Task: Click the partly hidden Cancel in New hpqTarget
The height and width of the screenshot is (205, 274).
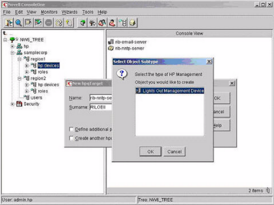Action: pyautogui.click(x=222, y=112)
